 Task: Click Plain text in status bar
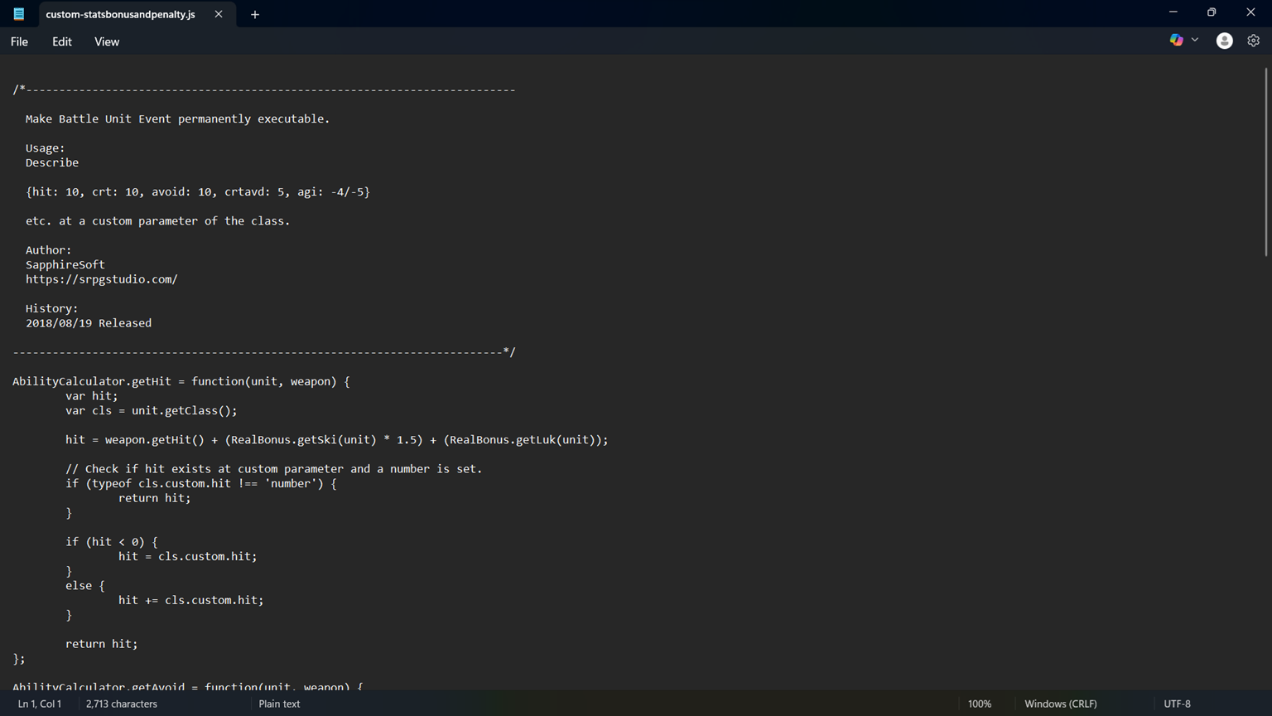click(279, 704)
